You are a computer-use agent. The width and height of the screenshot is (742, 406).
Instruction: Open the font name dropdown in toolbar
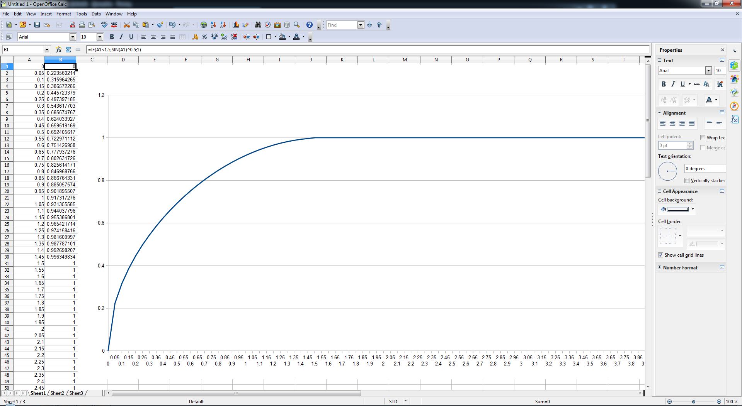[73, 37]
